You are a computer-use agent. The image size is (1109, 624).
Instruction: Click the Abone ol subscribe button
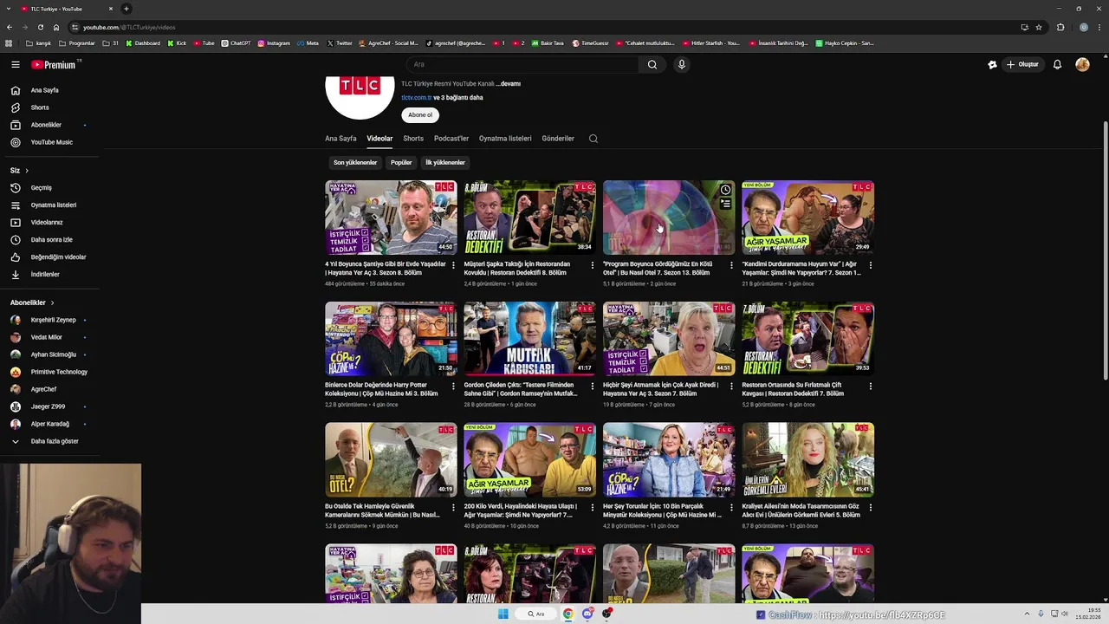420,114
